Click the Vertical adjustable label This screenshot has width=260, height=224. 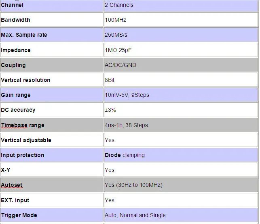(x=26, y=140)
